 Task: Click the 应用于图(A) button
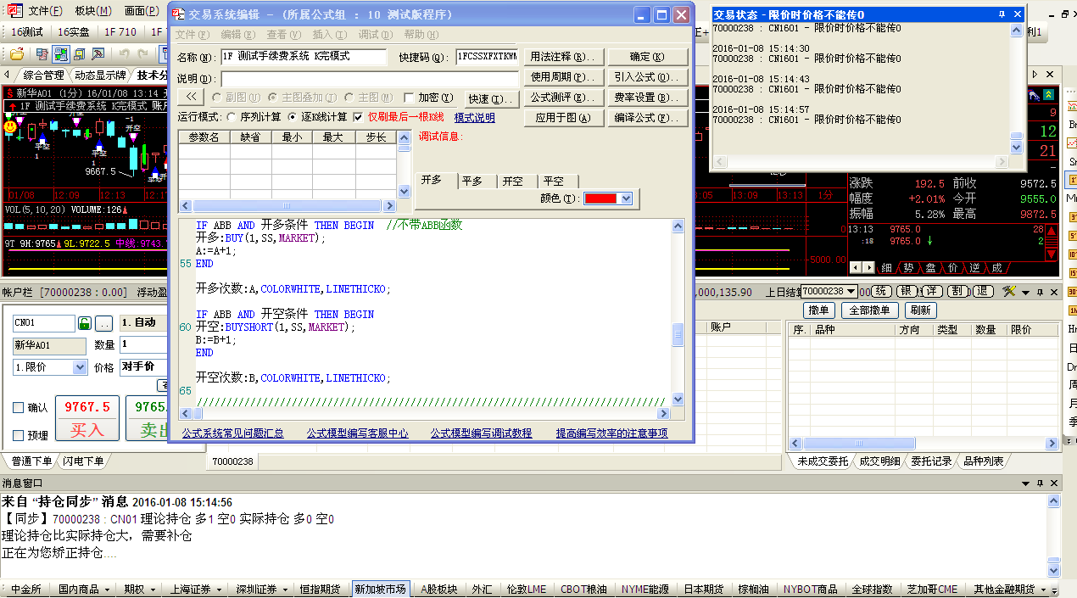pos(564,118)
